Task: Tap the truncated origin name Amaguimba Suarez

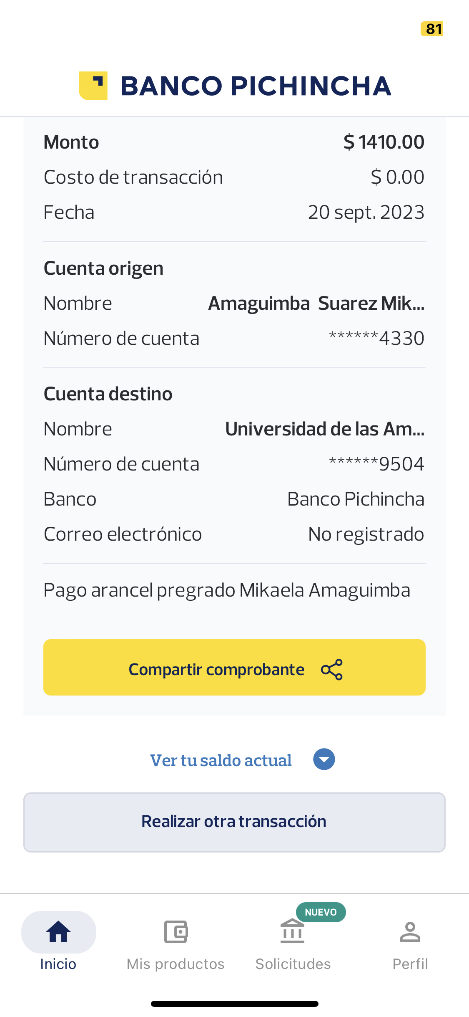Action: pyautogui.click(x=316, y=304)
